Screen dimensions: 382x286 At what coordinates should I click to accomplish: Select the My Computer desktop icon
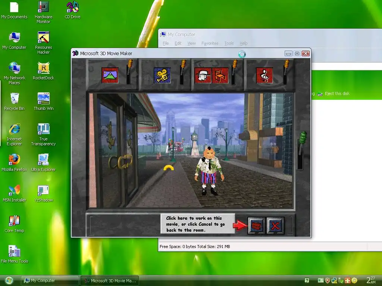tap(14, 41)
